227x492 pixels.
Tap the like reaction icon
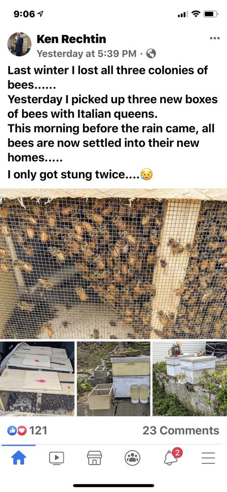12,430
